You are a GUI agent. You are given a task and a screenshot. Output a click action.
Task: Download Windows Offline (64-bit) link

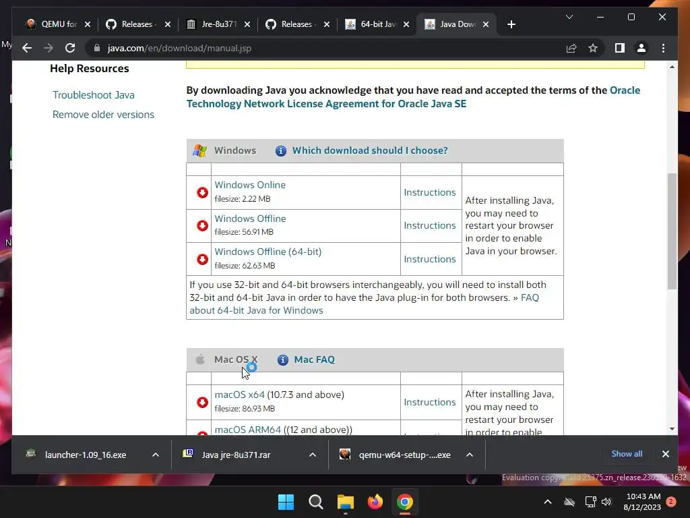[x=268, y=252]
